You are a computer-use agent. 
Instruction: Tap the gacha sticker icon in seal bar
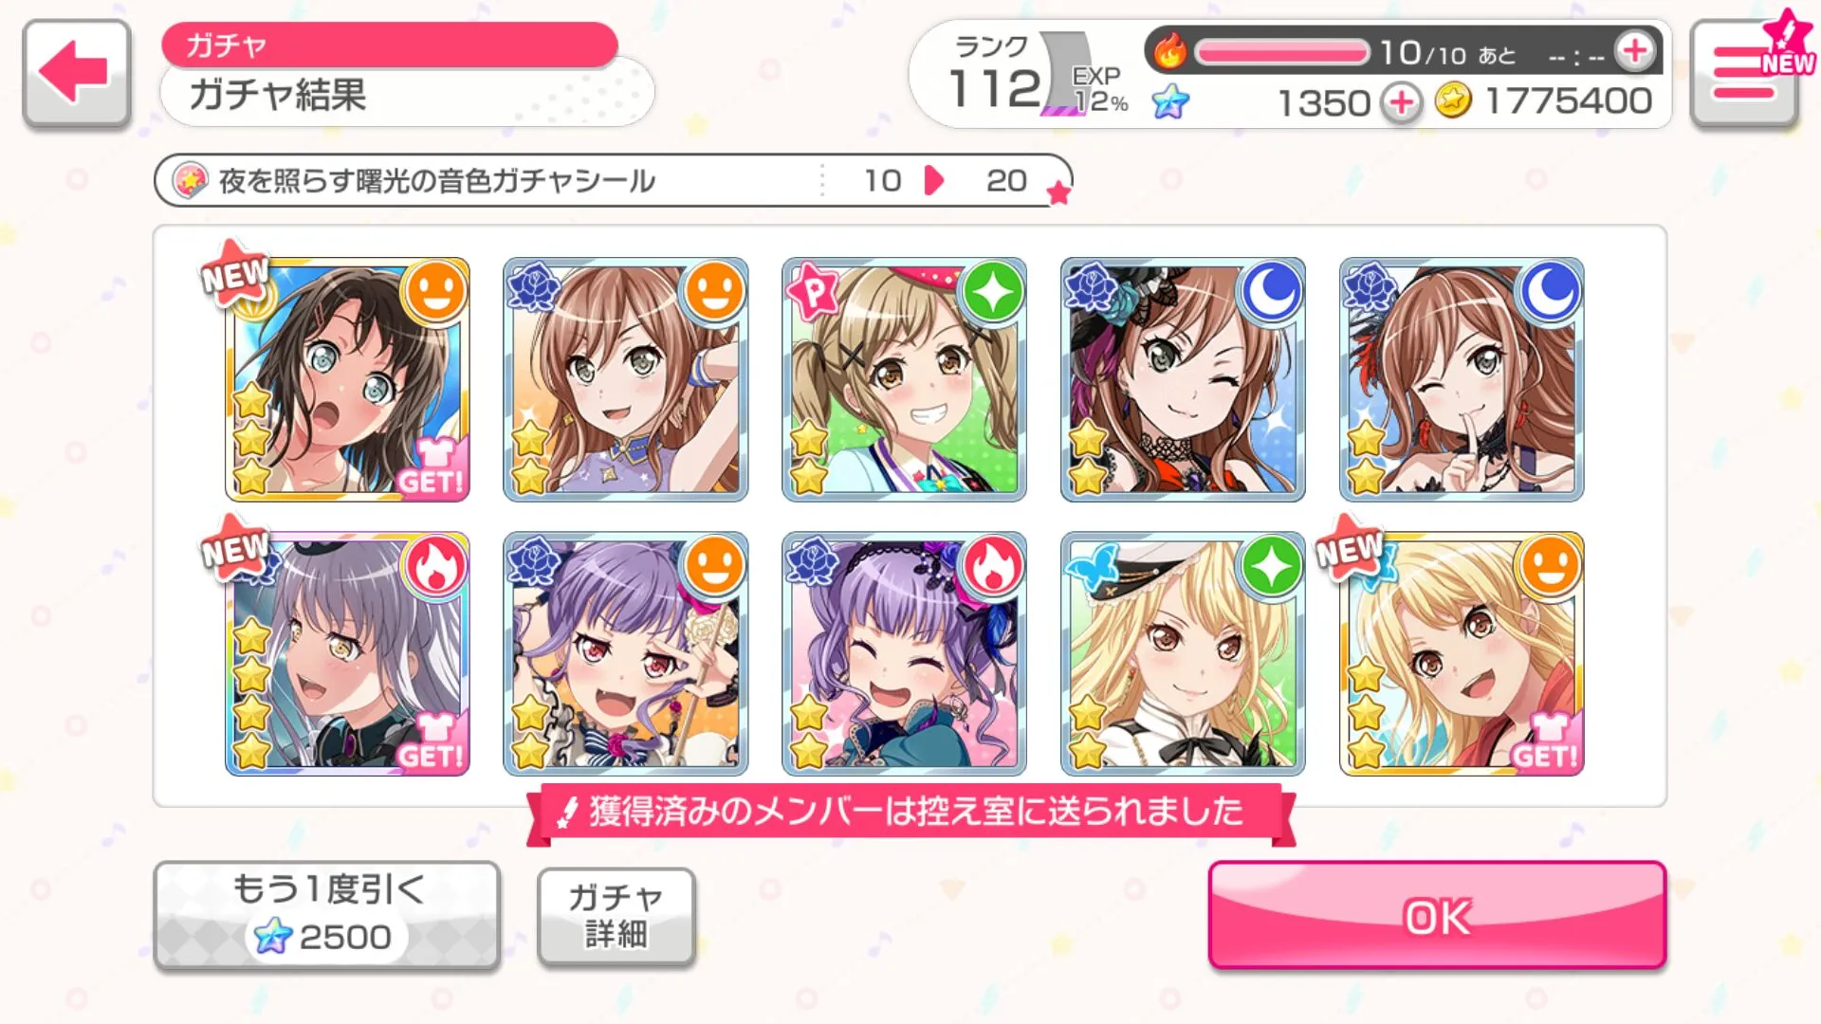(x=190, y=180)
